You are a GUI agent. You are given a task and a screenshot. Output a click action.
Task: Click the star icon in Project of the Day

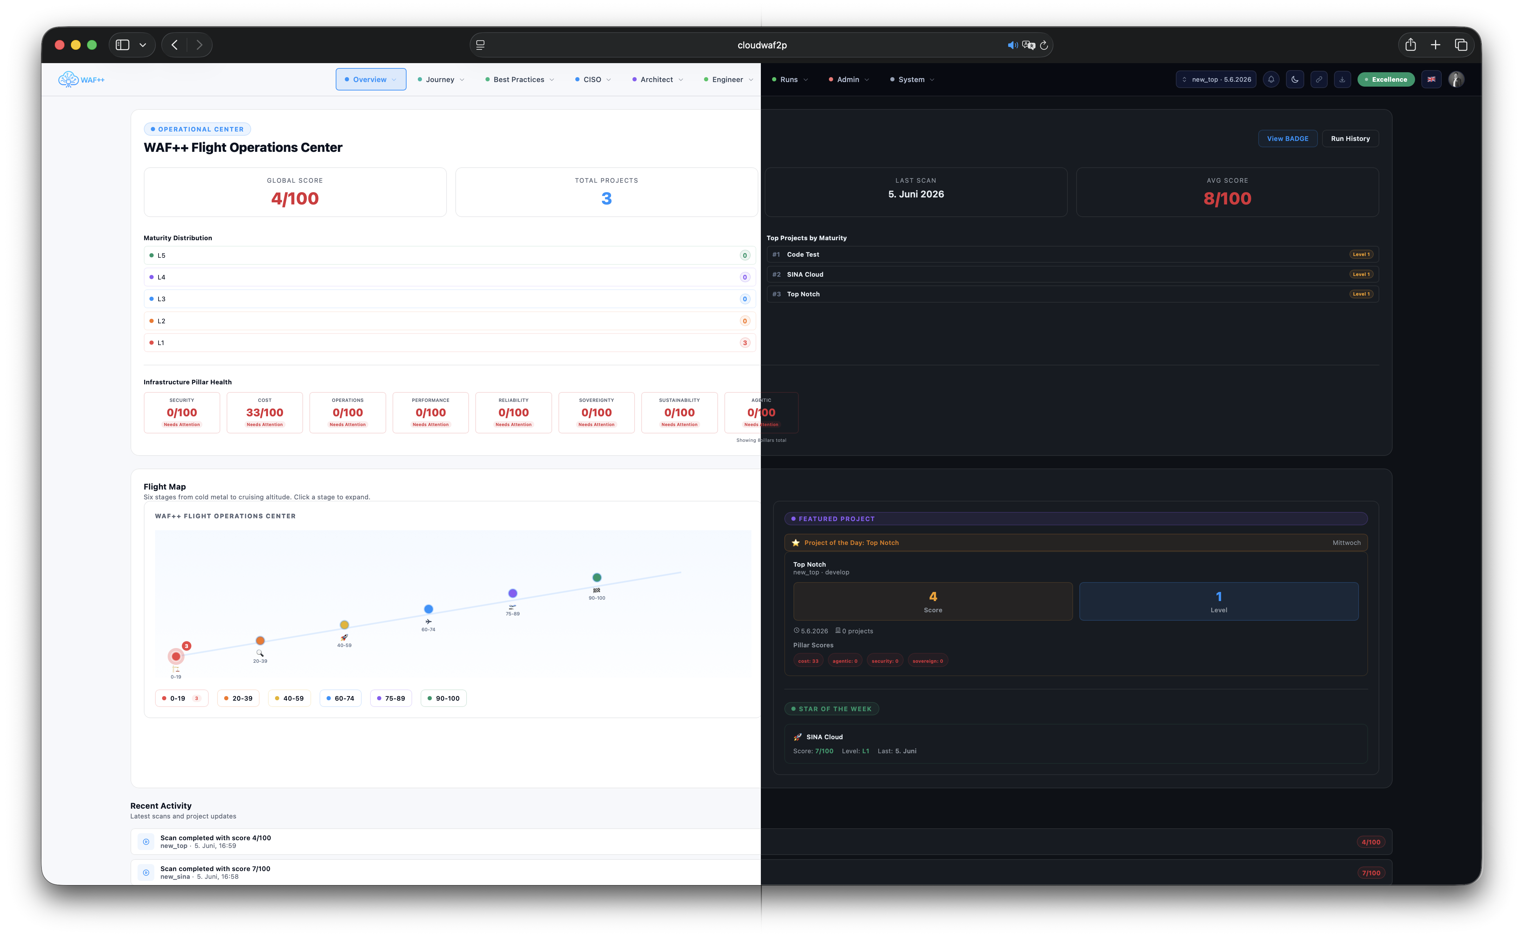point(795,542)
